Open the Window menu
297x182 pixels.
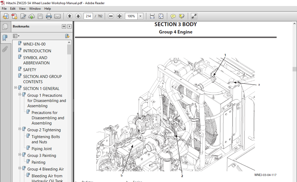pos(35,9)
